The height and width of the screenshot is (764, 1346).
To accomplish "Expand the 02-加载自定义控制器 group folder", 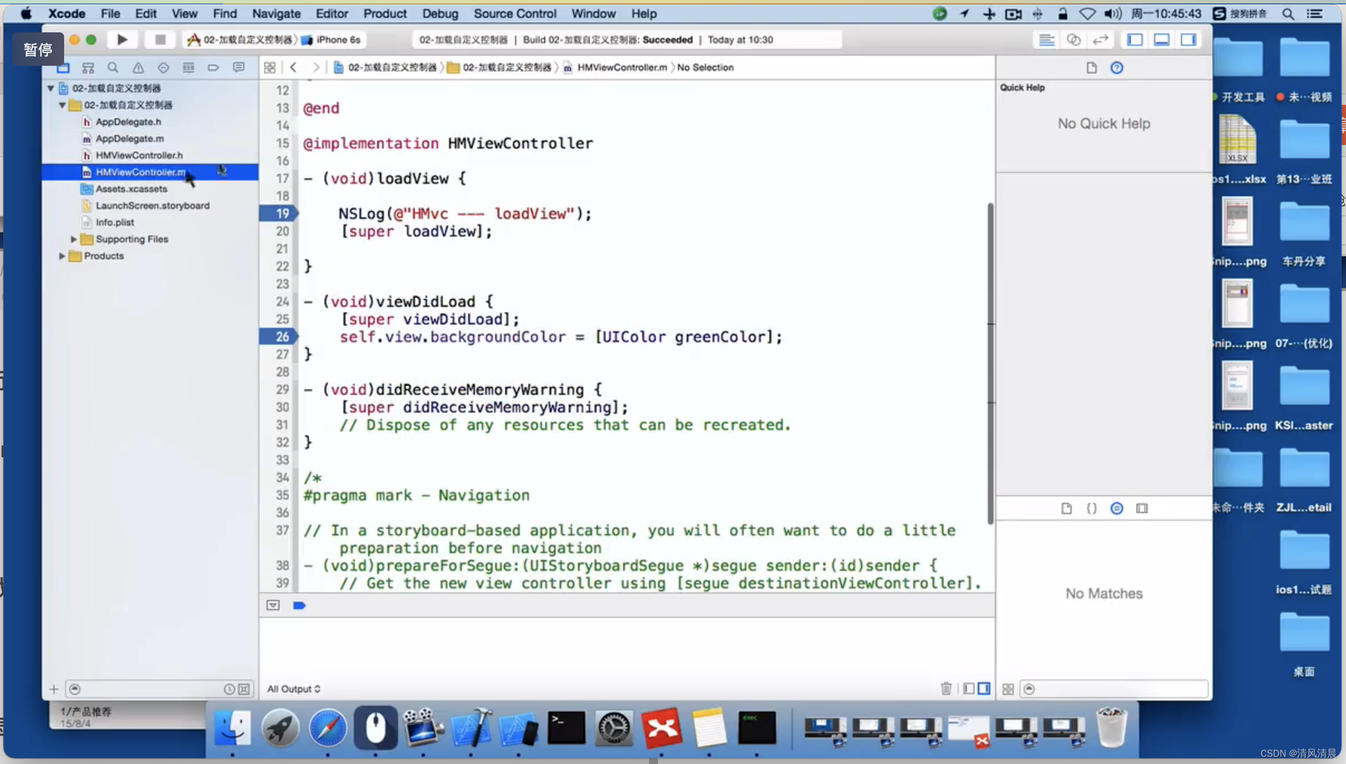I will pyautogui.click(x=63, y=104).
